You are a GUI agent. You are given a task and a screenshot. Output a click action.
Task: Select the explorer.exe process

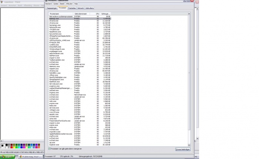click(x=80, y=145)
